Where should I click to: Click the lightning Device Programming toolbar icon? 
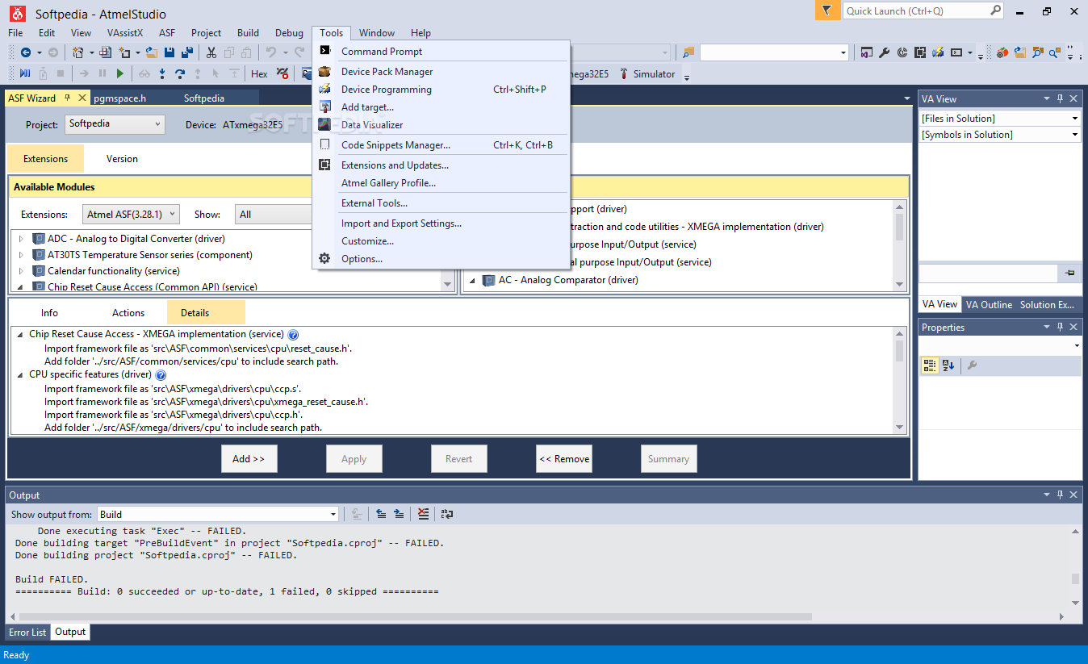tap(938, 52)
